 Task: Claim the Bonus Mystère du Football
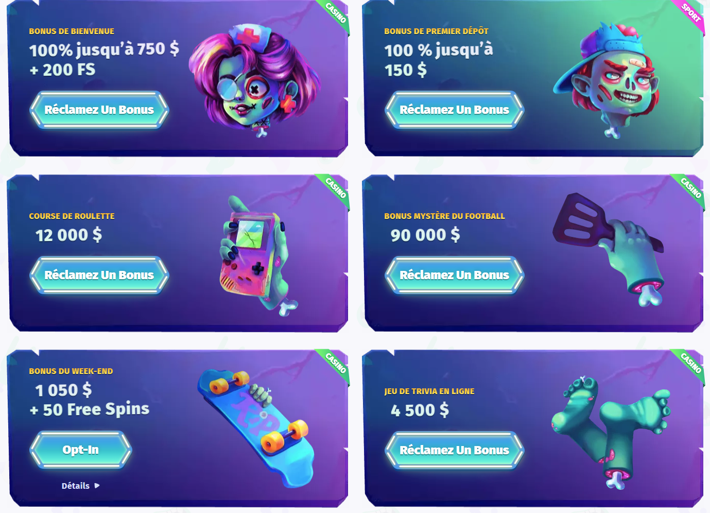(455, 275)
